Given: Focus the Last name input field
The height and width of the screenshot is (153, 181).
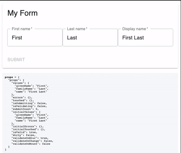Looking at the screenshot, I should click(90, 38).
